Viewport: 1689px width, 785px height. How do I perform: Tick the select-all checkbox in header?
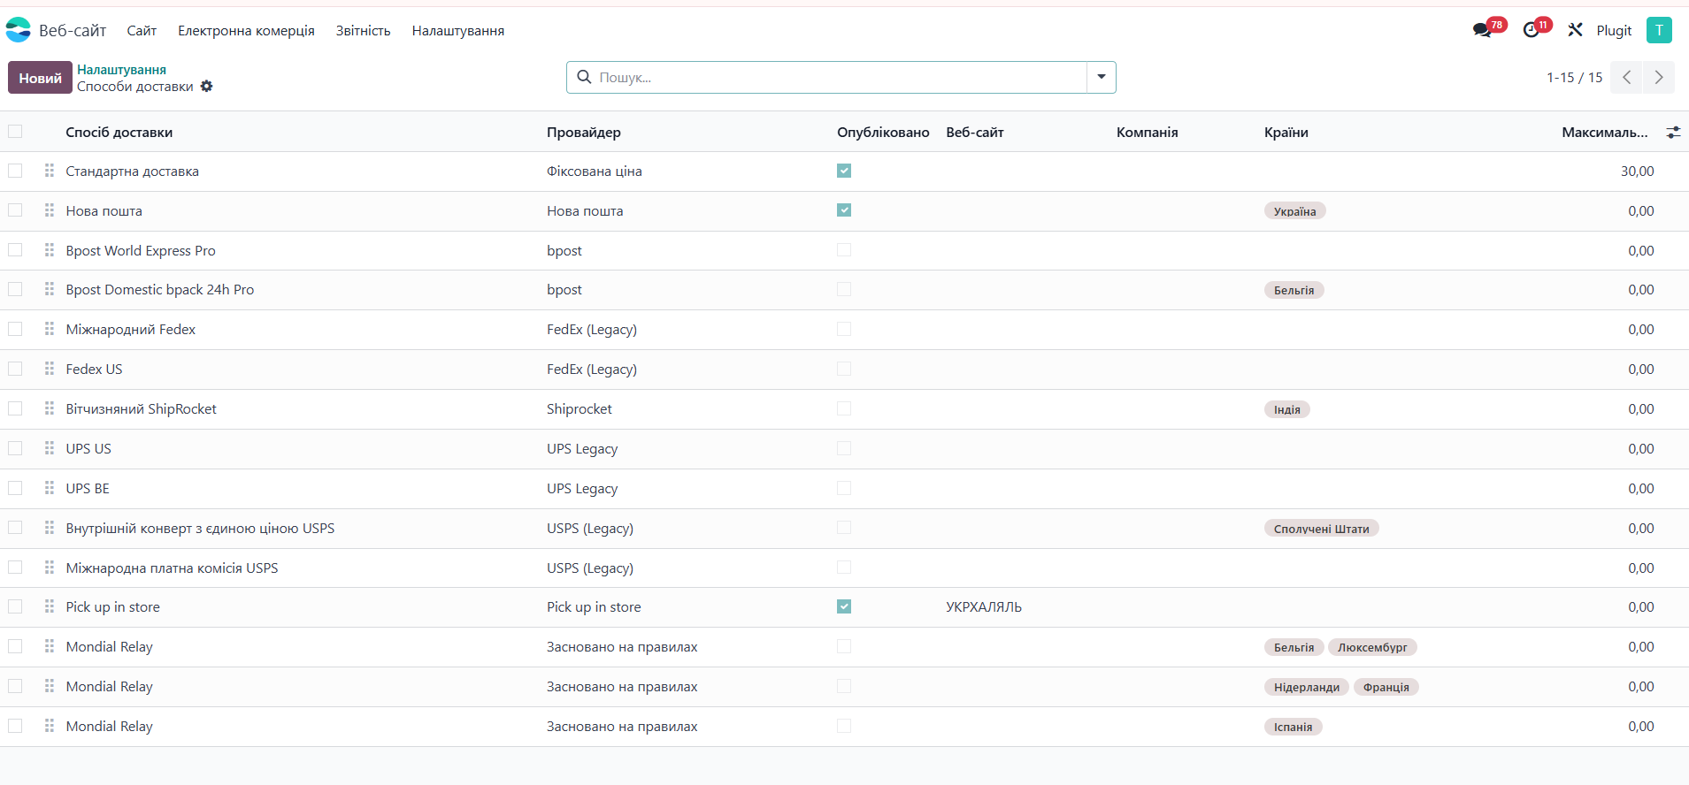pos(15,132)
